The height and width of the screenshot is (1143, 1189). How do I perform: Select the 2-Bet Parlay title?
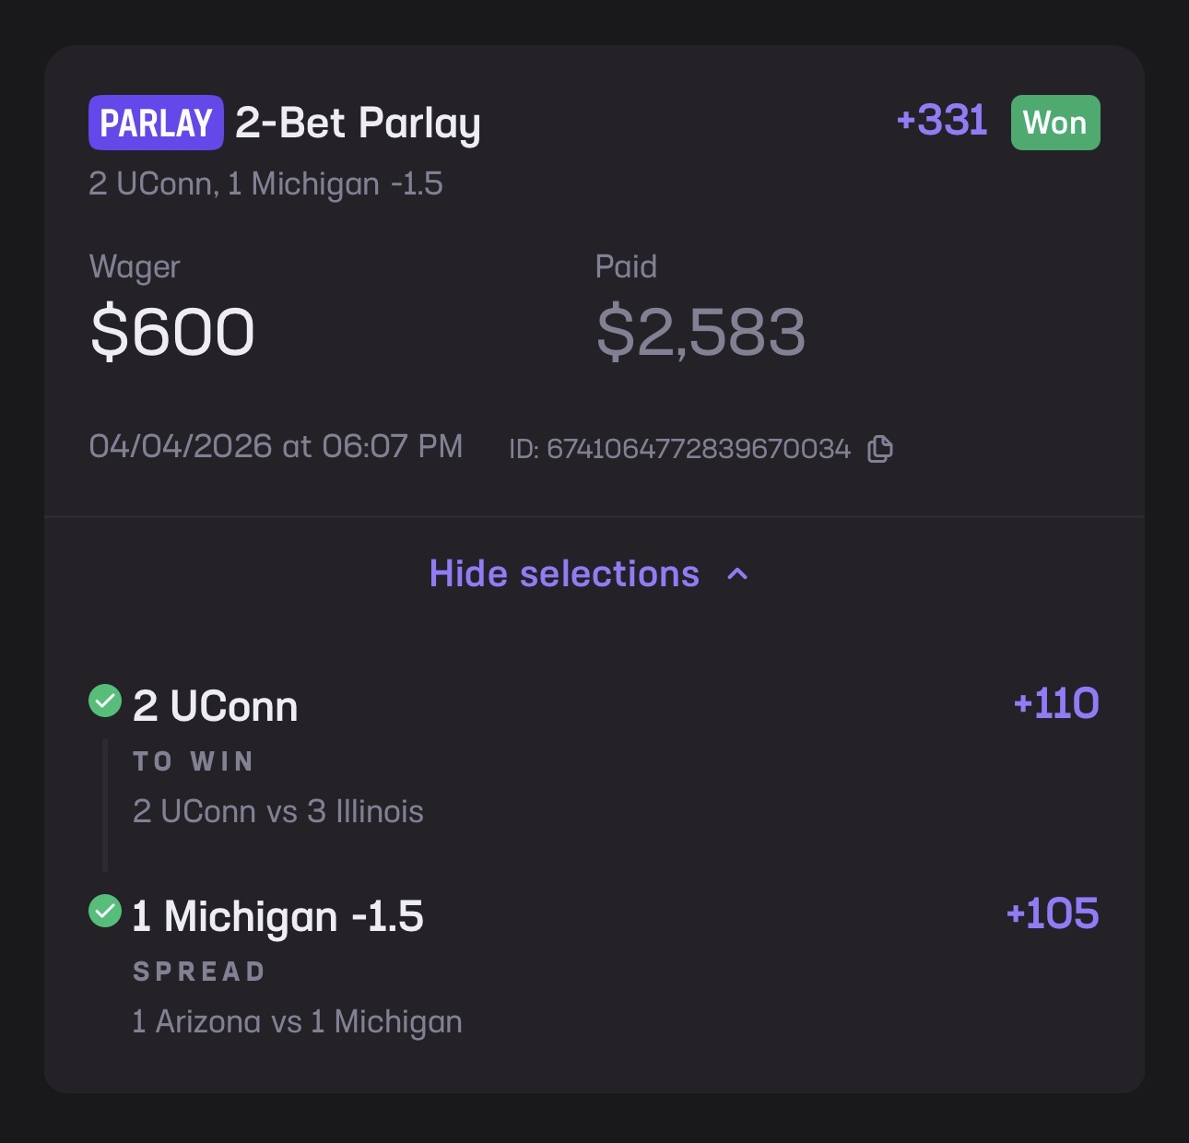click(358, 124)
